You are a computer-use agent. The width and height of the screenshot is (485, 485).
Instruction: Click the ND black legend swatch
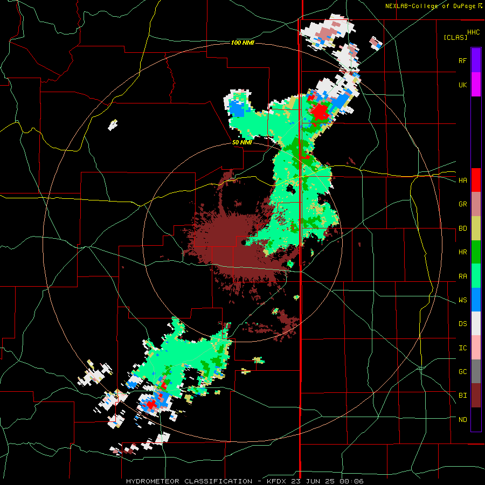476,419
